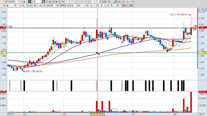Click the current price 1,953 at top-left
This screenshot has height=116, width=207.
click(x=3, y=5)
